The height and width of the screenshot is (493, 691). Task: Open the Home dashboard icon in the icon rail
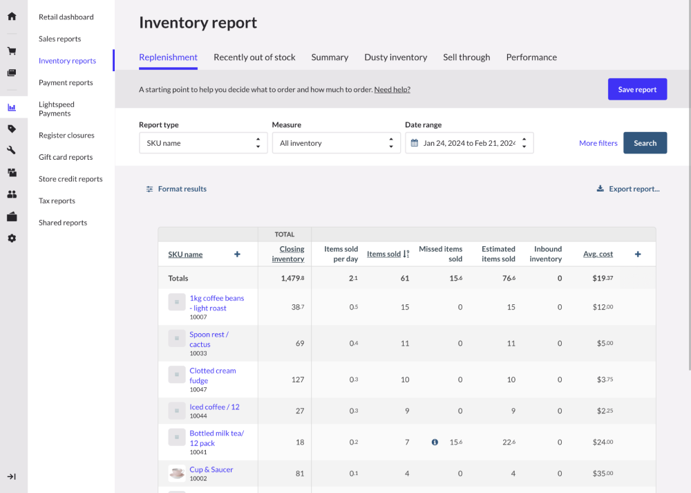click(x=11, y=15)
